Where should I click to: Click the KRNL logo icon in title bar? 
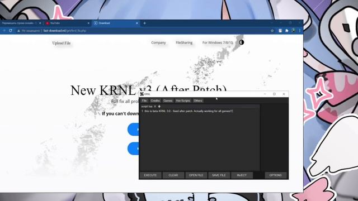click(x=142, y=94)
